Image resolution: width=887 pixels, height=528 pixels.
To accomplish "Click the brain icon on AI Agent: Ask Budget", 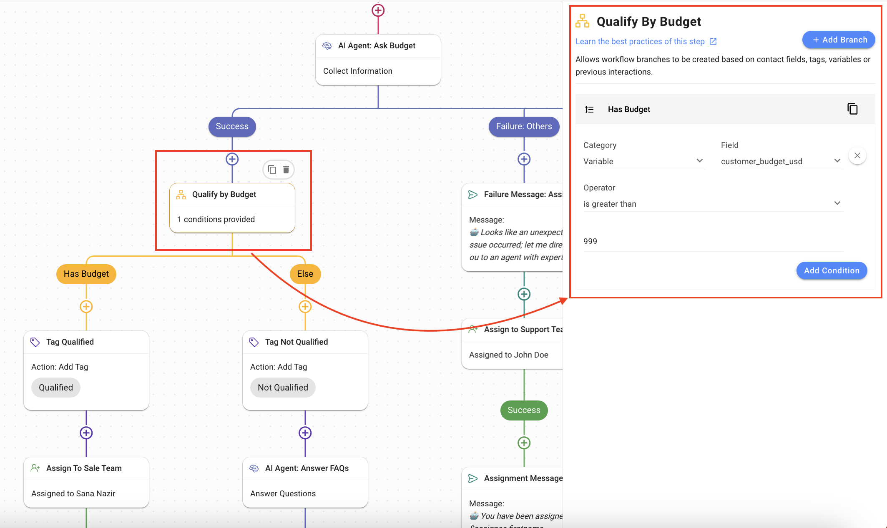I will point(327,45).
